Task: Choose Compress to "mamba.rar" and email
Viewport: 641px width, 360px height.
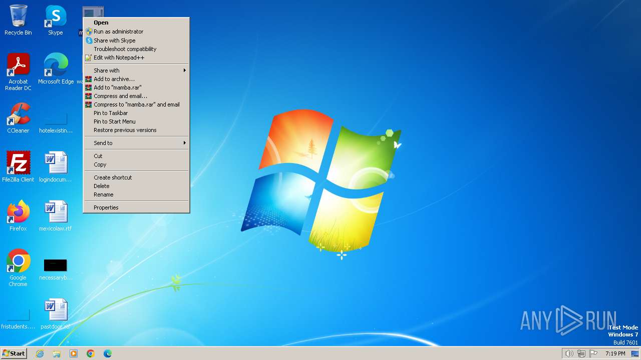Action: point(136,104)
